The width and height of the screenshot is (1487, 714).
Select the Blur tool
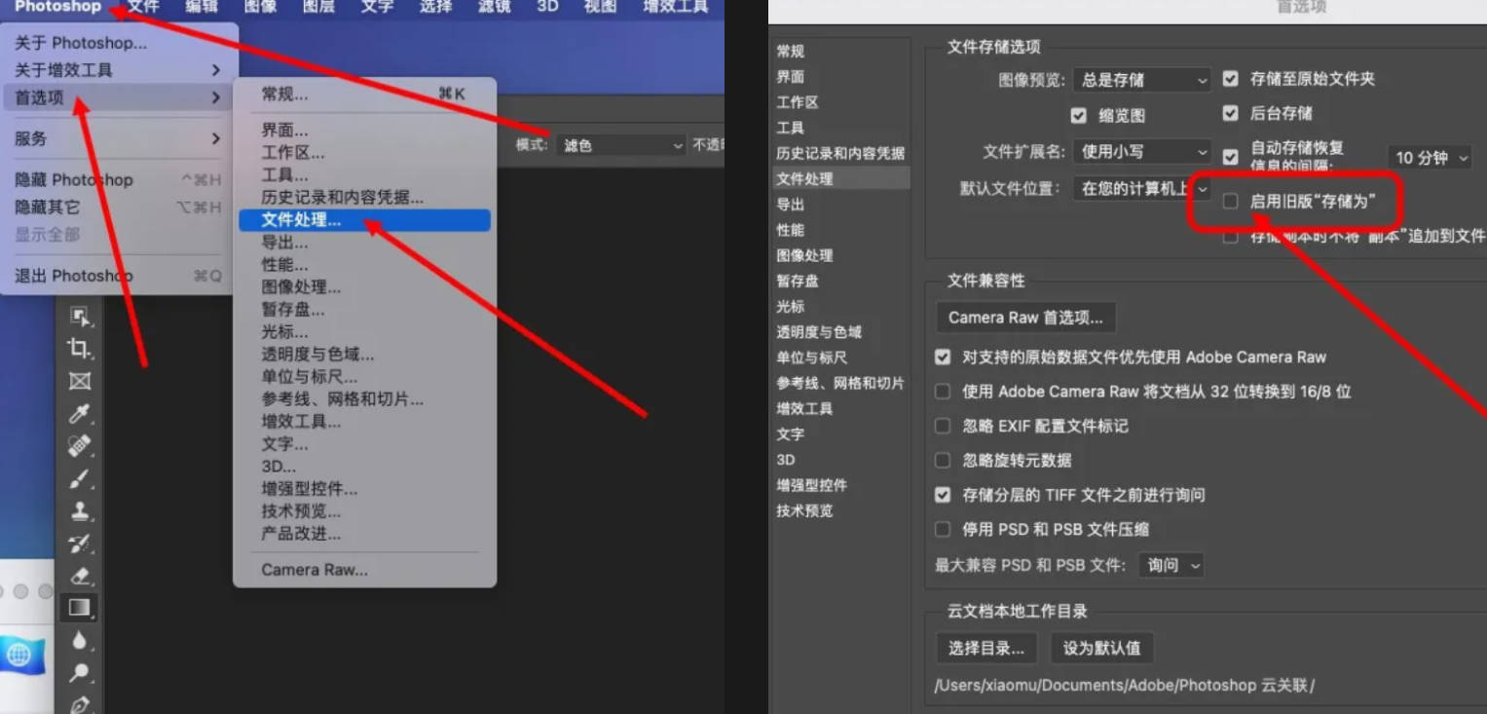(x=80, y=640)
